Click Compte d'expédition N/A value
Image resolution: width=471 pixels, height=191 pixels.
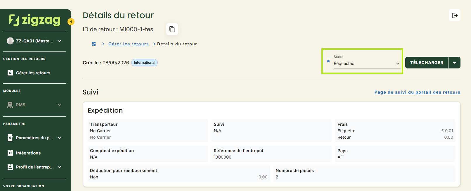[x=94, y=157]
